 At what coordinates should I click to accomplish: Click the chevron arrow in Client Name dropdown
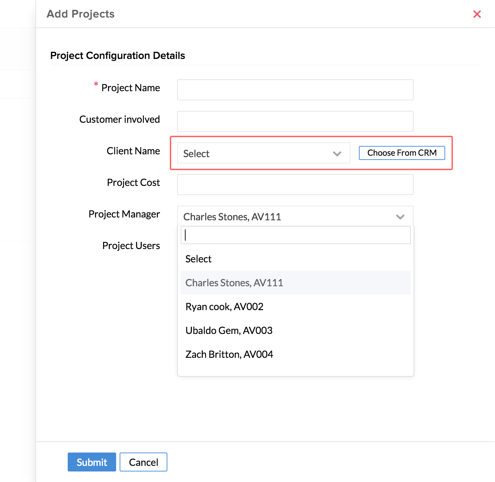coord(337,154)
